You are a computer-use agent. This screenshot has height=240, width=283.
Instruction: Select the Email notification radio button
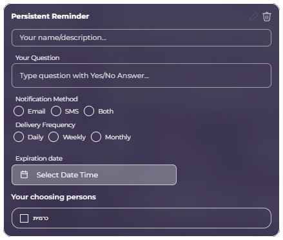(19, 111)
